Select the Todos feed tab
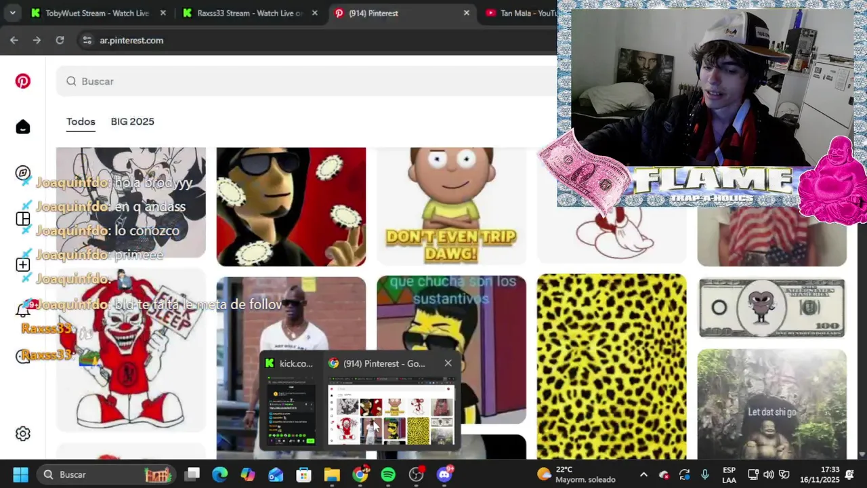This screenshot has width=867, height=488. 81,121
